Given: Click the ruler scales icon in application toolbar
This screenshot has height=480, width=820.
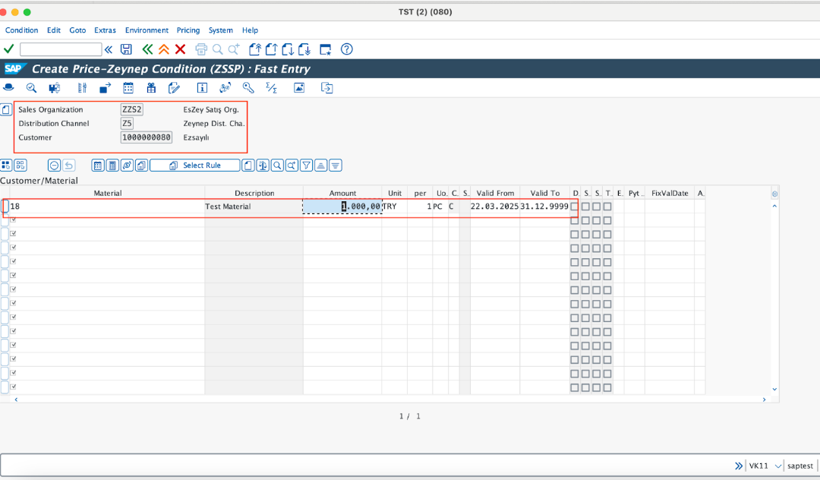Looking at the screenshot, I should click(x=82, y=88).
